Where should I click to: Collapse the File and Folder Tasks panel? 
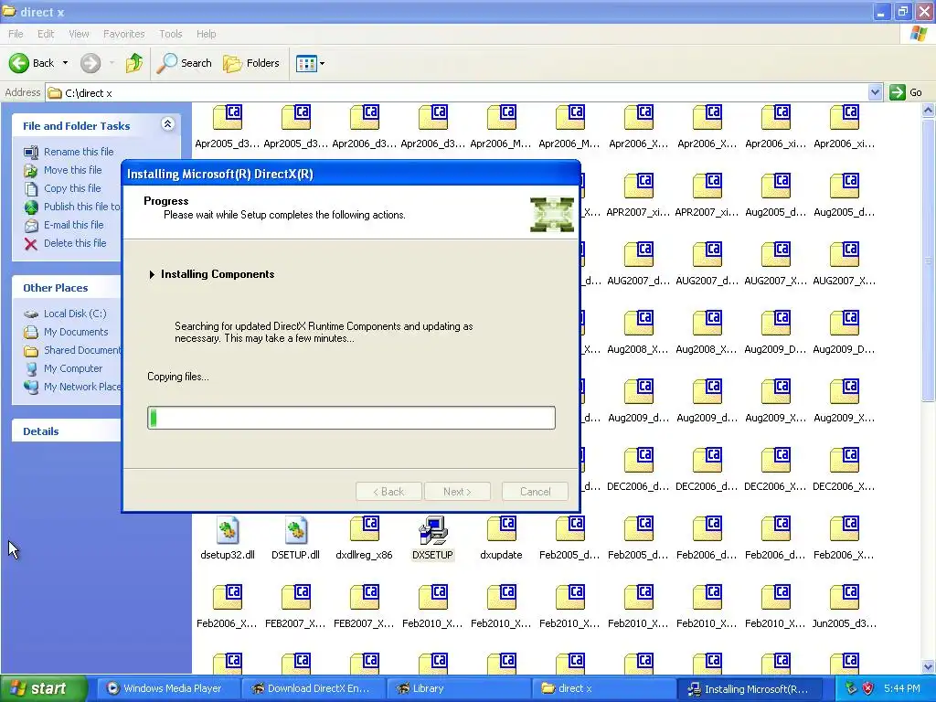click(168, 124)
